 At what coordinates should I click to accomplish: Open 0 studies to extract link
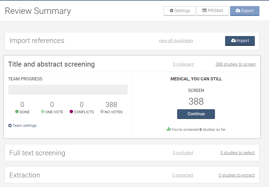point(237,175)
